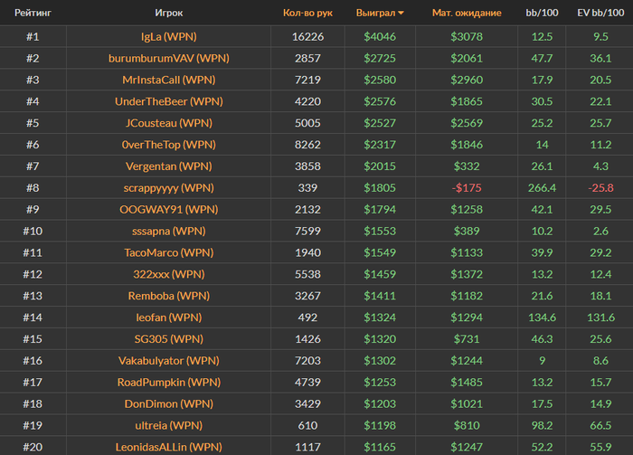Sort table by Кол-во рук column
The width and height of the screenshot is (633, 455).
pyautogui.click(x=307, y=14)
